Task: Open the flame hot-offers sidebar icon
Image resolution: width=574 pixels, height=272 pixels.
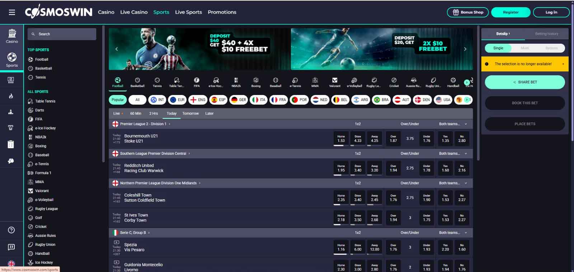Action: coord(11,96)
